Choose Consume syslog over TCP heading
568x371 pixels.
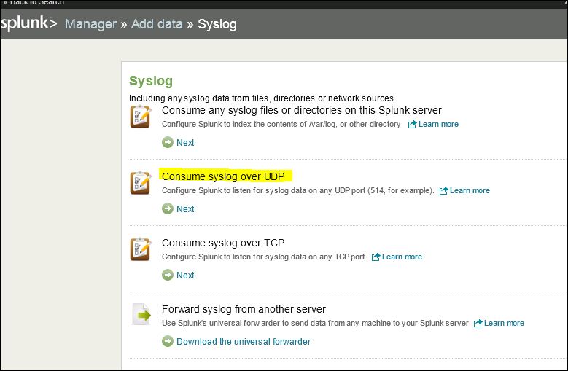[223, 243]
